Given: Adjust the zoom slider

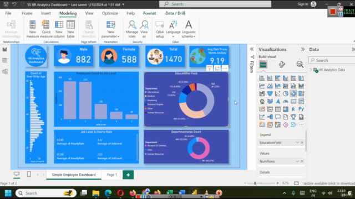Looking at the screenshot, I should tap(255, 183).
